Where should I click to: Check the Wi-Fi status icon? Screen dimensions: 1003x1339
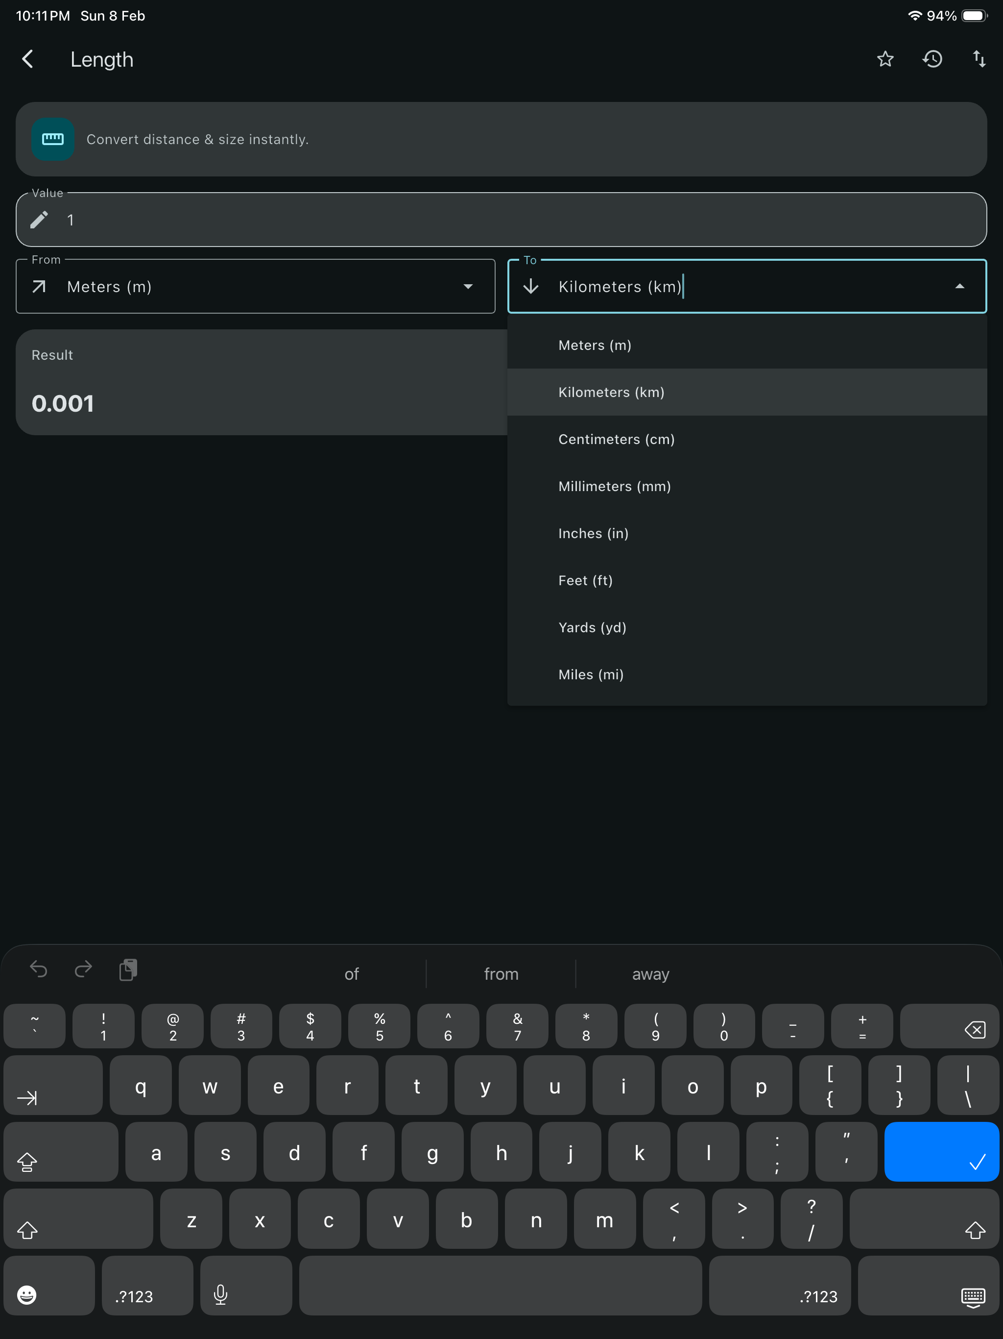pos(915,16)
